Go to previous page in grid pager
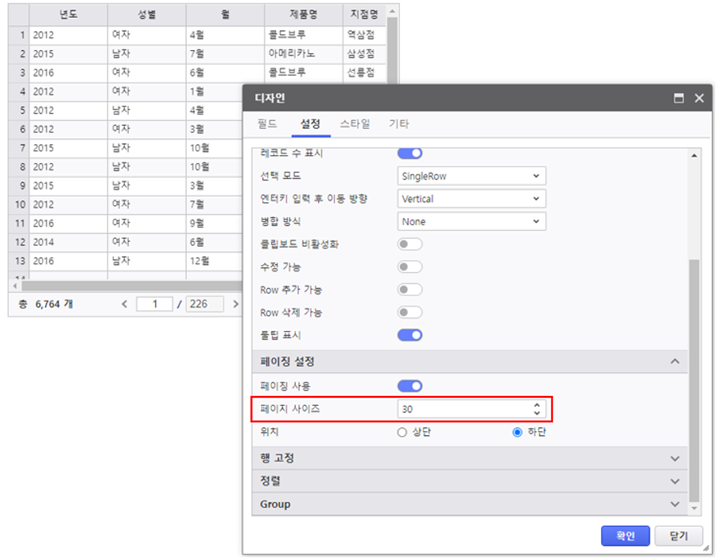 (x=124, y=304)
